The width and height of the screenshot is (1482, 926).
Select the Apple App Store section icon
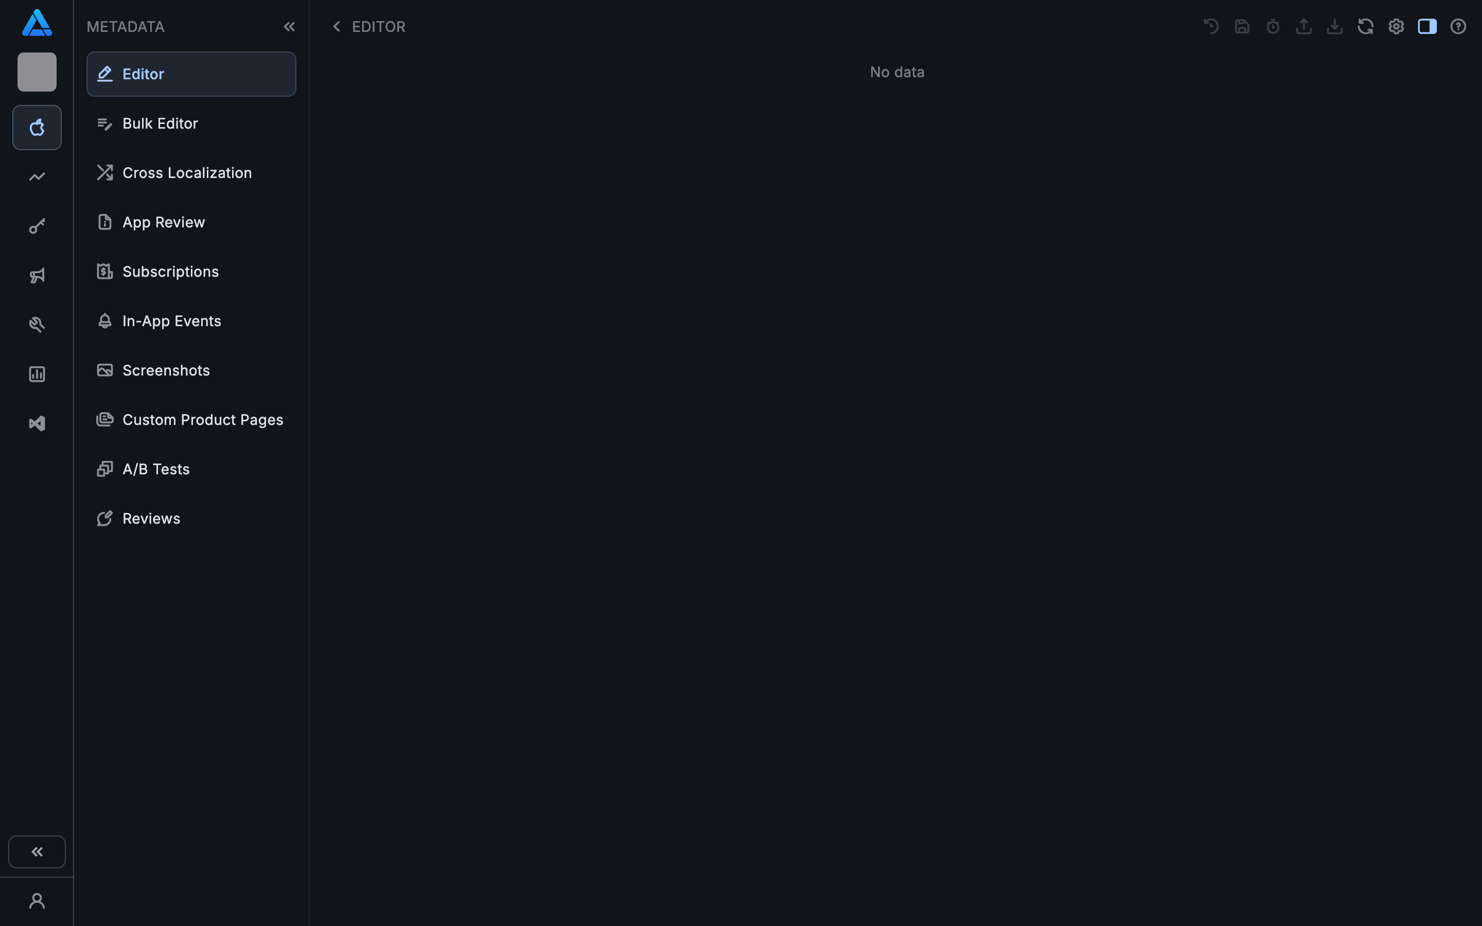36,128
